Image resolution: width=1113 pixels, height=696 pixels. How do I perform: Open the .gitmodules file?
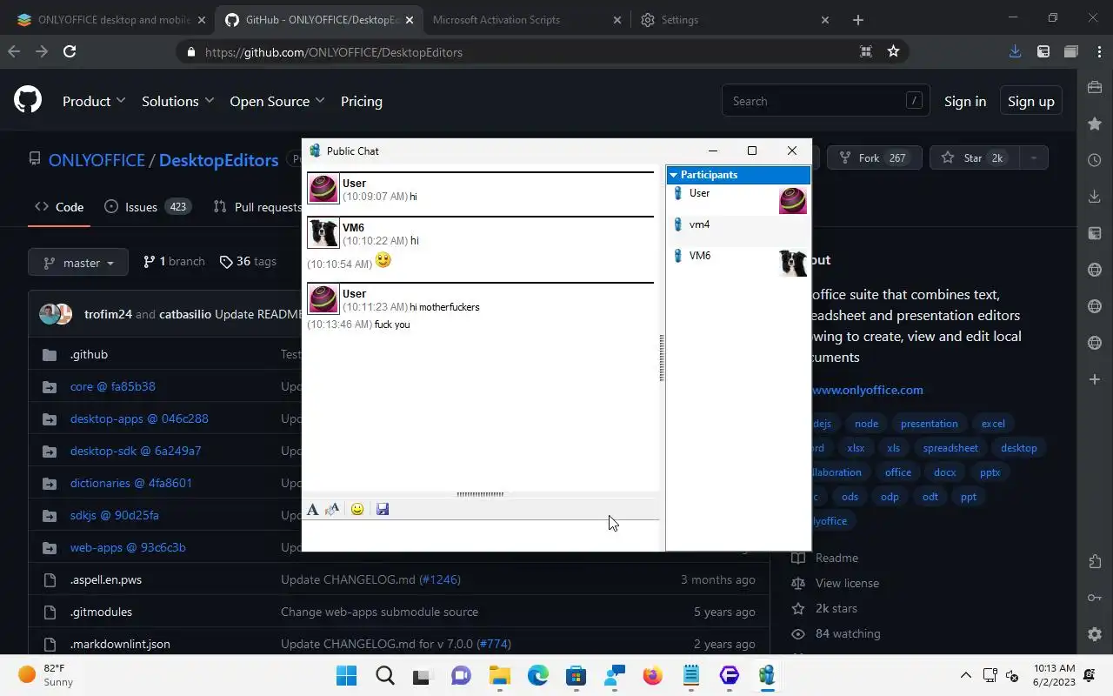coord(101,612)
